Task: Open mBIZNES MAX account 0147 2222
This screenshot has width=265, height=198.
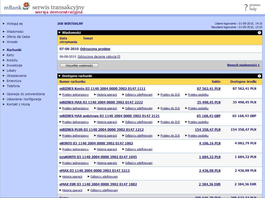Action: 101,102
